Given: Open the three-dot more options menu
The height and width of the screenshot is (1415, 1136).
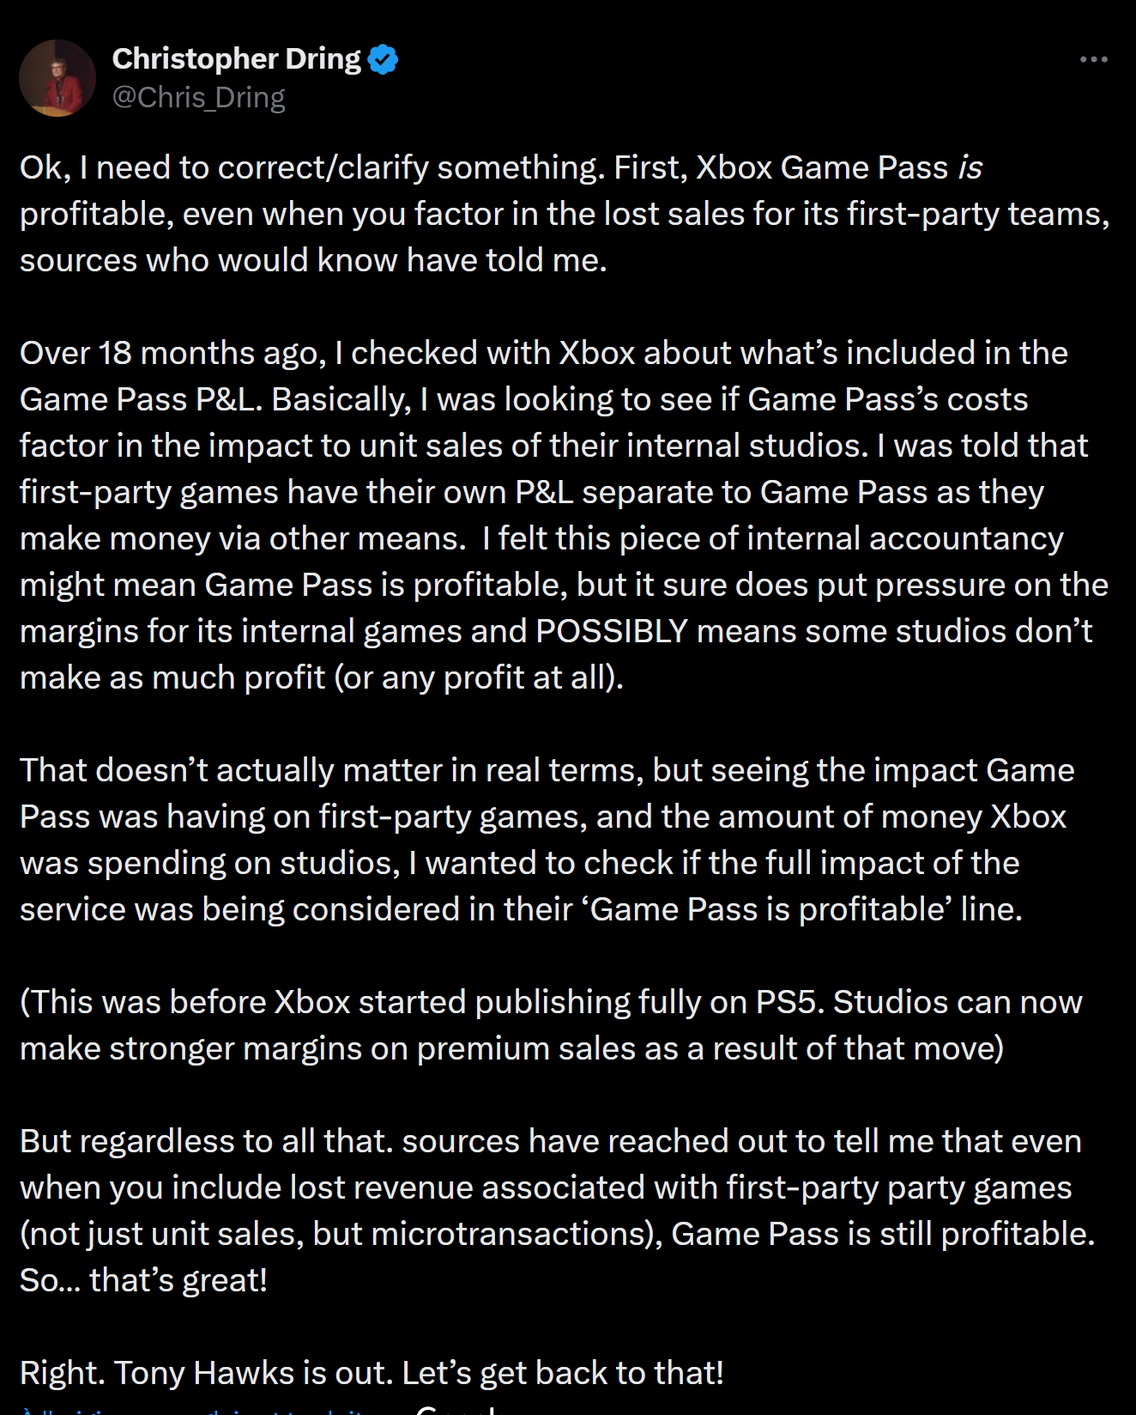Looking at the screenshot, I should click(x=1093, y=59).
